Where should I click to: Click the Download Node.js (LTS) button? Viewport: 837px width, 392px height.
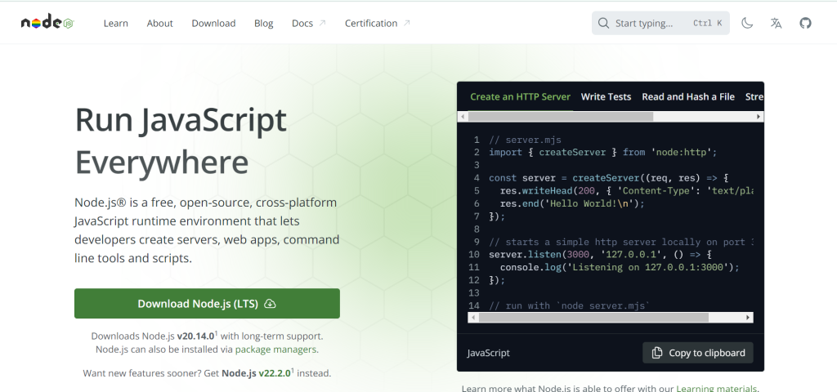207,304
